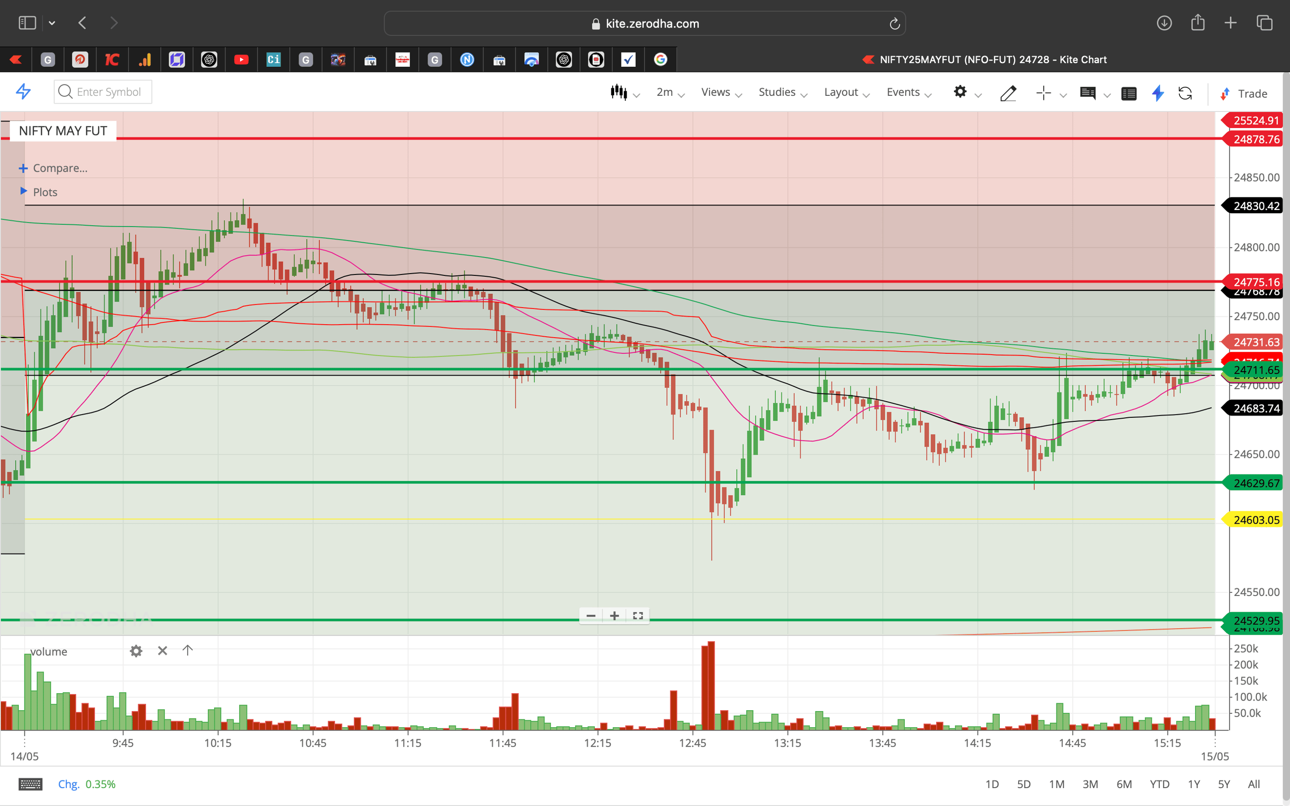Click the lightning icon beside the symbol search
This screenshot has width=1290, height=806.
pyautogui.click(x=23, y=92)
